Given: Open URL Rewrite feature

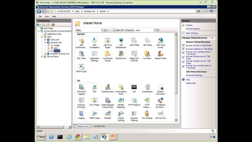Looking at the screenshot, I should tap(160, 115).
